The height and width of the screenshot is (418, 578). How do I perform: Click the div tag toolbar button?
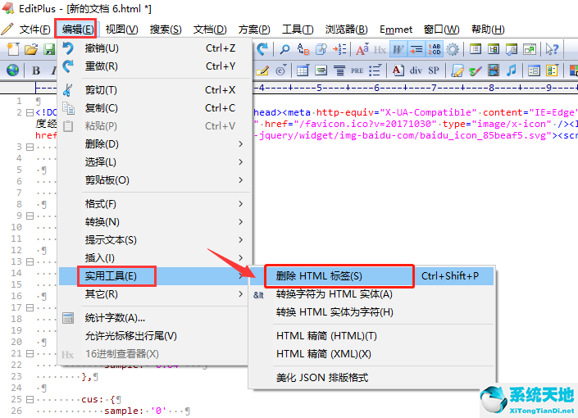tap(416, 70)
